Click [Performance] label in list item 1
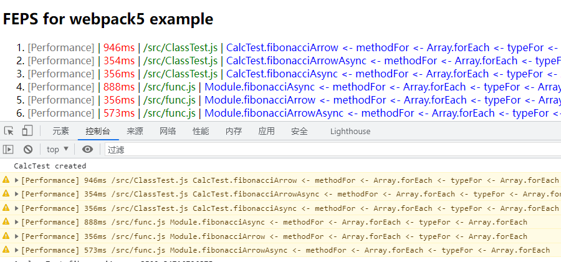This screenshot has width=561, height=262. (61, 47)
